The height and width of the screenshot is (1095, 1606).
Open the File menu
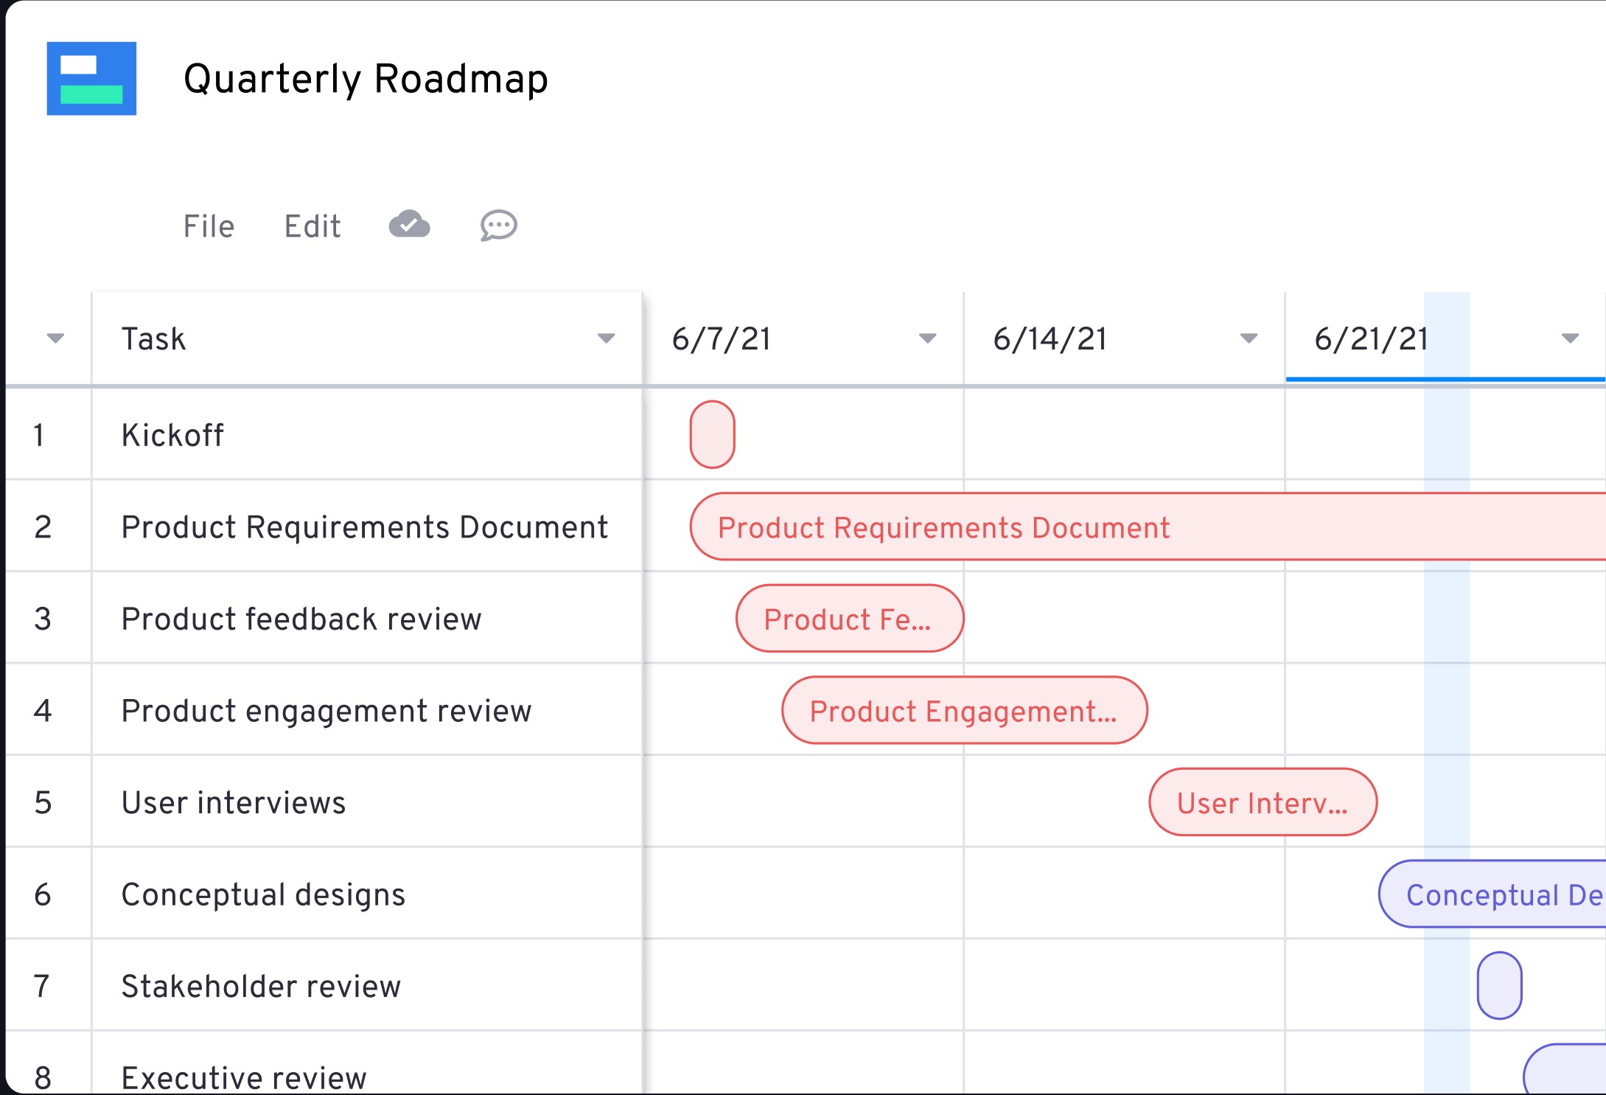point(209,226)
